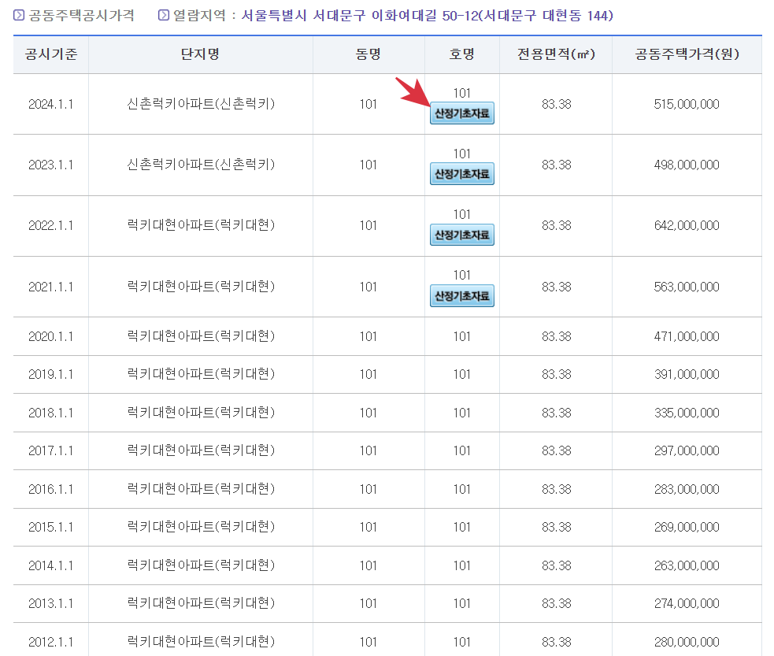The height and width of the screenshot is (656, 774).
Task: Click 럭키대현아파트(럭키대현) in the 2012.1.1 row
Action: 201,642
